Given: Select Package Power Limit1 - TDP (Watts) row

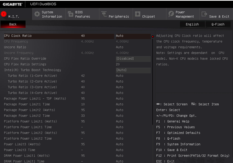Looking at the screenshot, I should (x=77, y=99).
